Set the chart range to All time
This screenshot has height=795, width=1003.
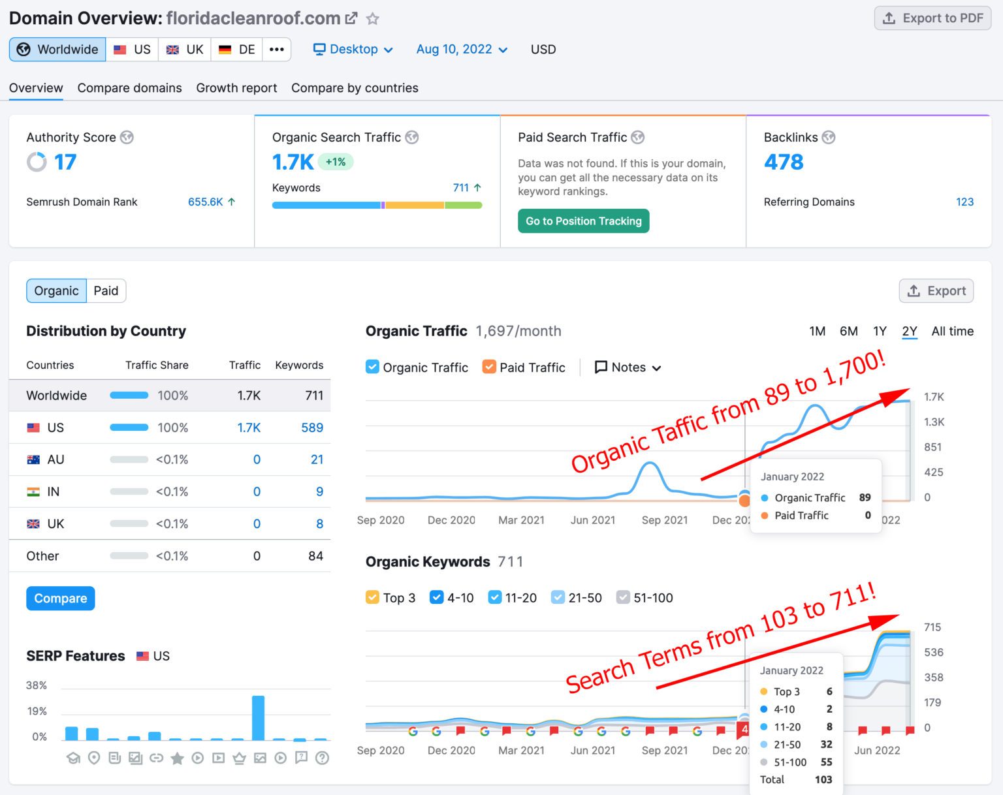[952, 332]
